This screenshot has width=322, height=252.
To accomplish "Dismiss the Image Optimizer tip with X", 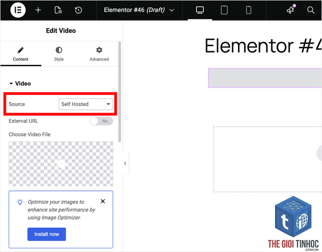I will pyautogui.click(x=103, y=201).
